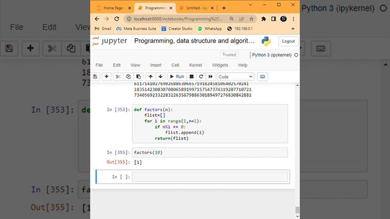Reload the current page
Image resolution: width=390 pixels, height=219 pixels.
116,19
